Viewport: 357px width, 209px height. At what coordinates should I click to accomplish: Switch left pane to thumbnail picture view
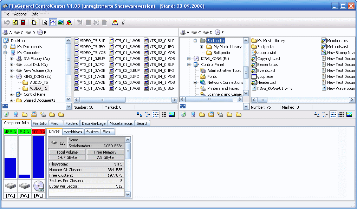172,114
